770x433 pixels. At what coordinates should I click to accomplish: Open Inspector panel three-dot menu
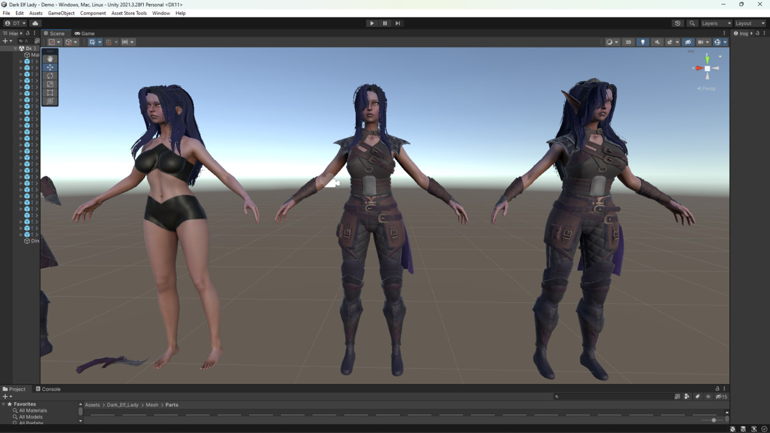click(765, 33)
